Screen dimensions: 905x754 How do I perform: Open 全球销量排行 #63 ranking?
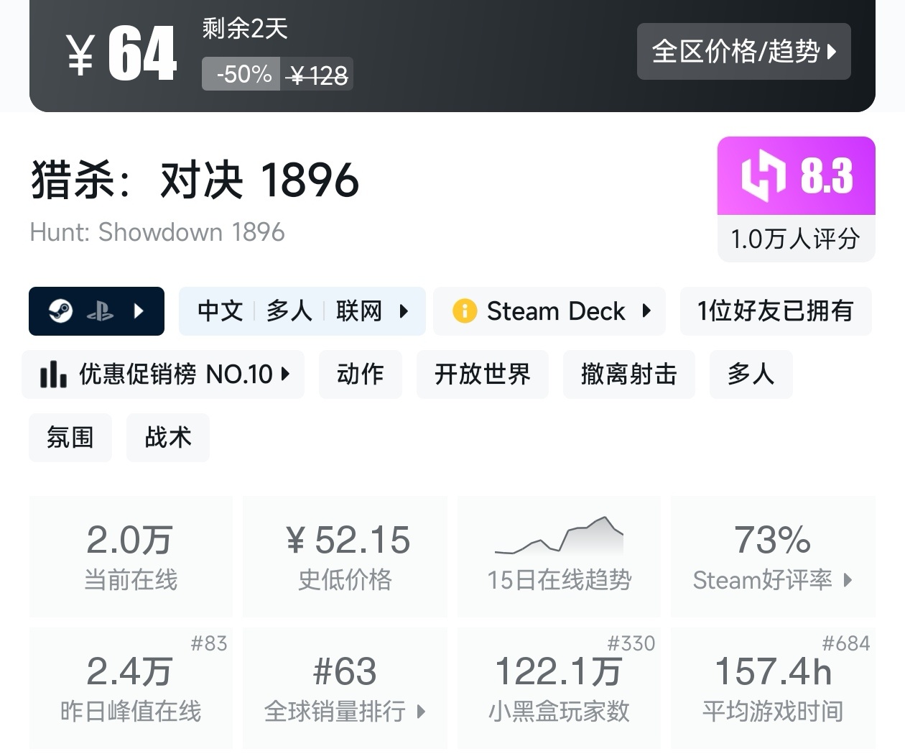345,688
